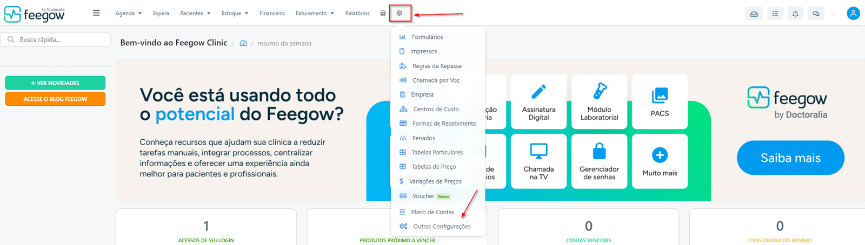Click the Gerenciador de senhas lock icon
The width and height of the screenshot is (865, 245).
(599, 151)
